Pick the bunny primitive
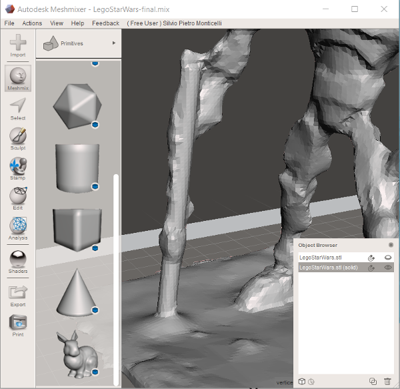The width and height of the screenshot is (400, 389). pyautogui.click(x=77, y=354)
